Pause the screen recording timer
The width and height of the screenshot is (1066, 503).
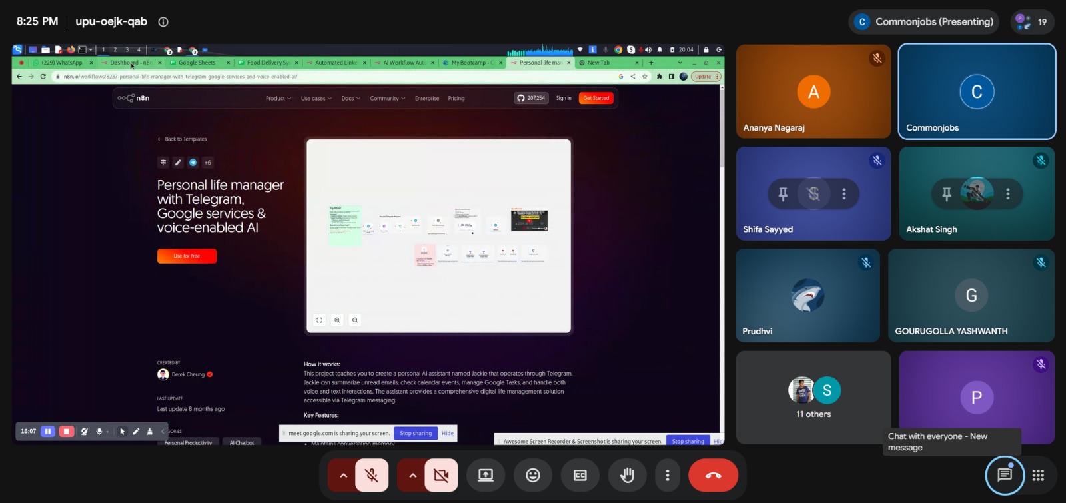48,431
